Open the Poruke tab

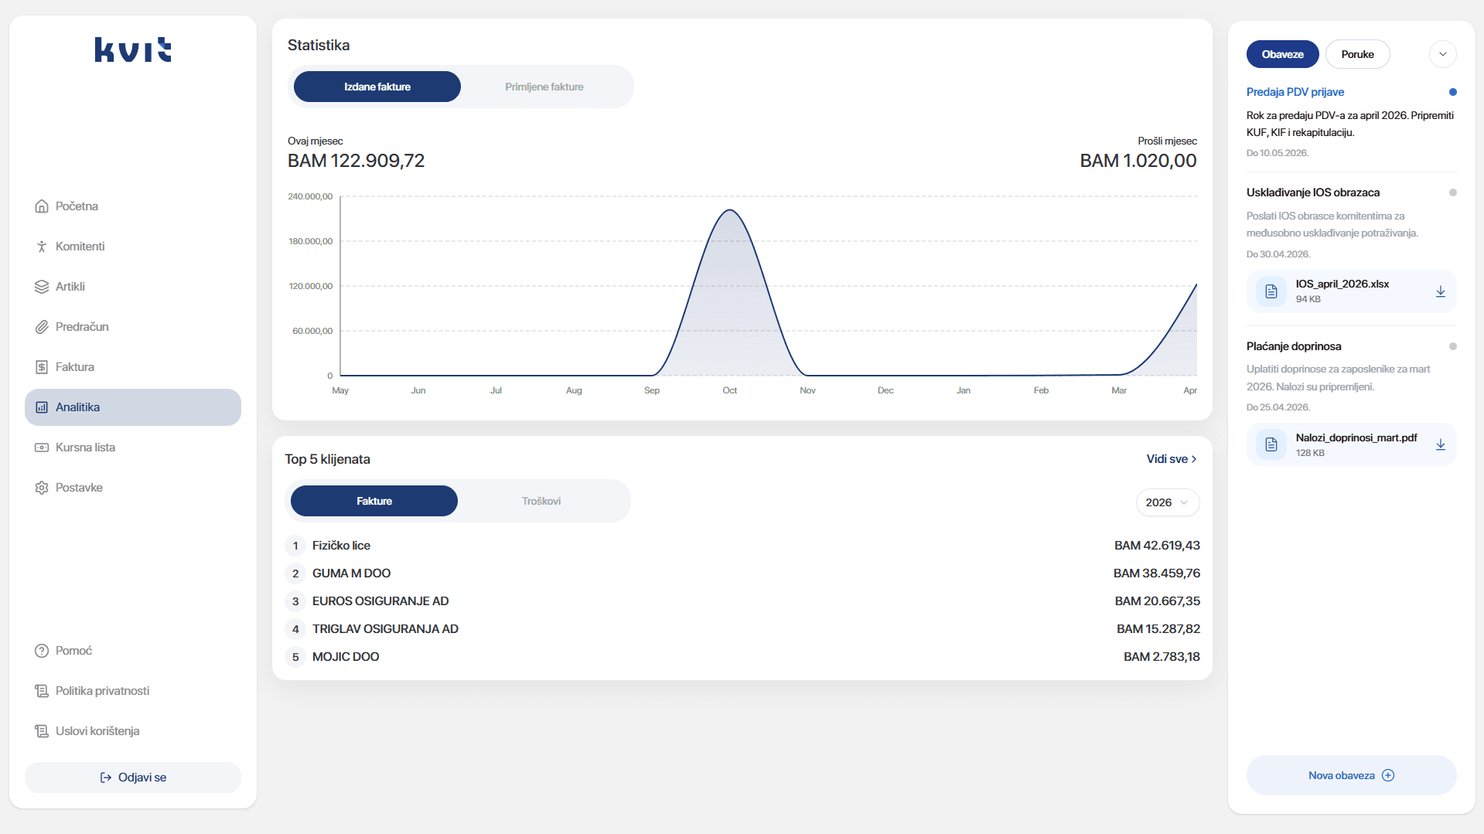pyautogui.click(x=1358, y=54)
